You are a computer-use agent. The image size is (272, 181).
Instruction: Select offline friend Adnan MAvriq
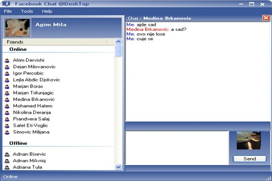(29, 161)
